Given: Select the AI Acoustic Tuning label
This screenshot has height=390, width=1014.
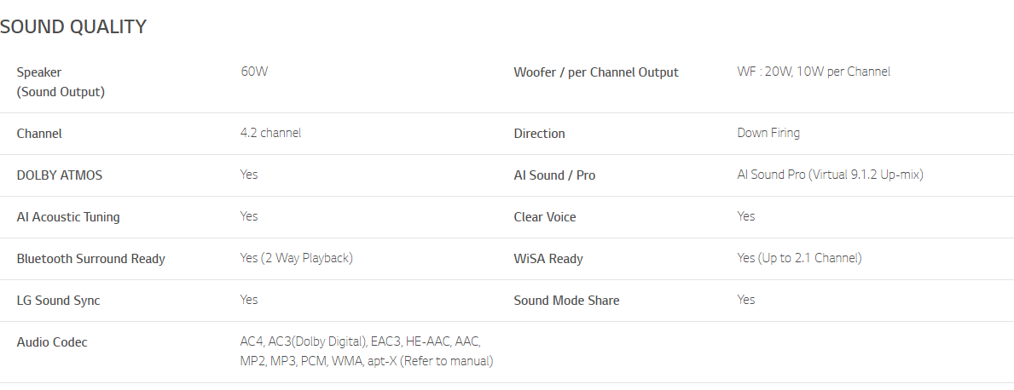Looking at the screenshot, I should point(68,217).
